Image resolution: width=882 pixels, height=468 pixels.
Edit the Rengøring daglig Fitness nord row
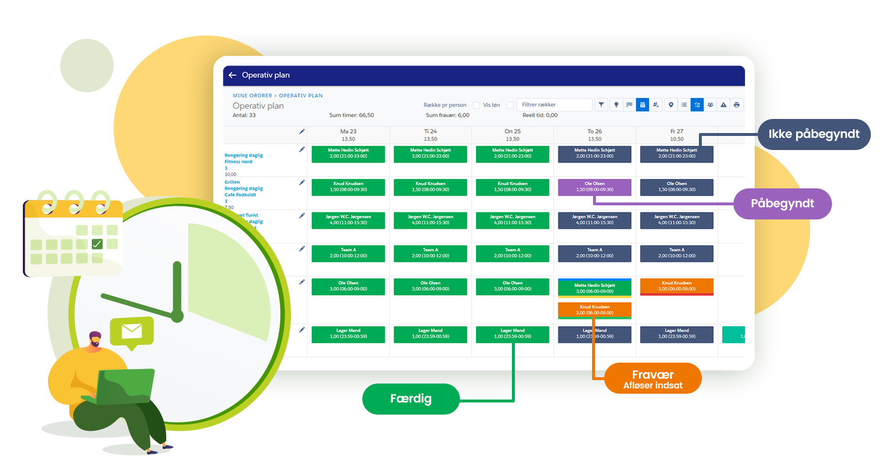point(302,150)
